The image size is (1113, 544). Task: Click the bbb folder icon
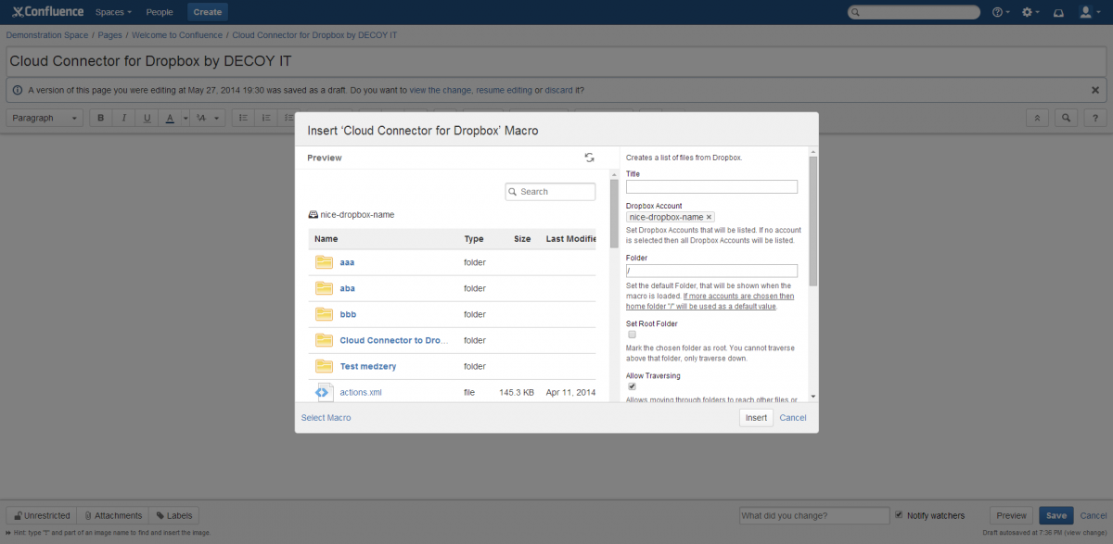point(324,314)
